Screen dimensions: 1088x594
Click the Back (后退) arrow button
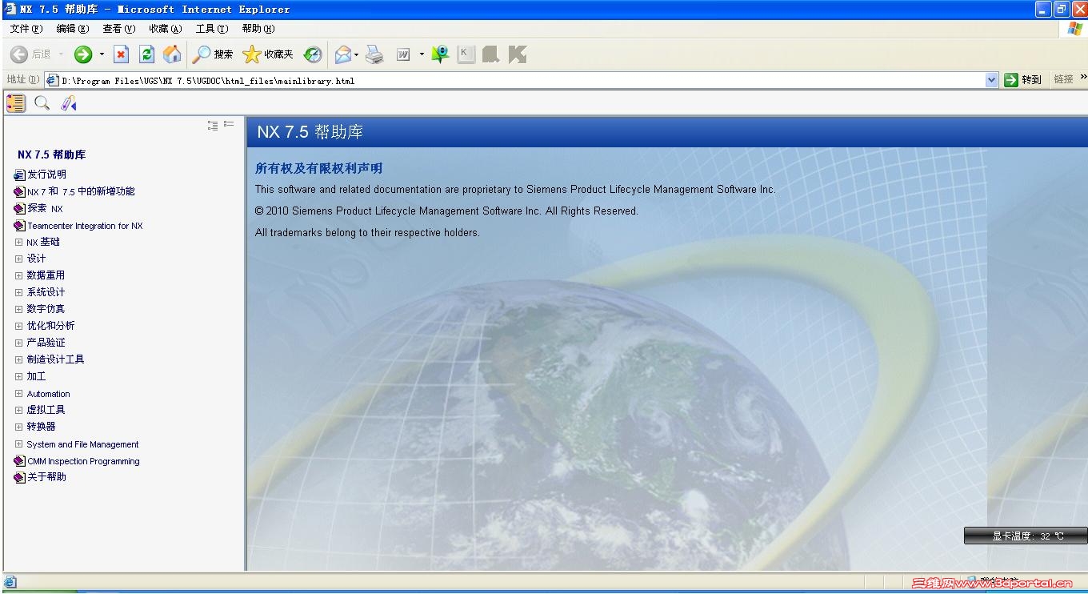click(30, 54)
